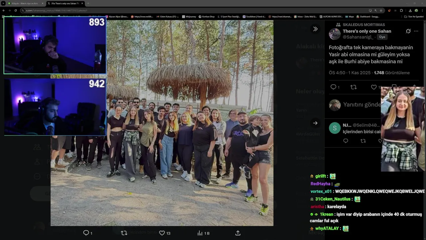Image resolution: width=426 pixels, height=240 pixels.
Task: Open the browser profile avatar
Action: (416, 10)
